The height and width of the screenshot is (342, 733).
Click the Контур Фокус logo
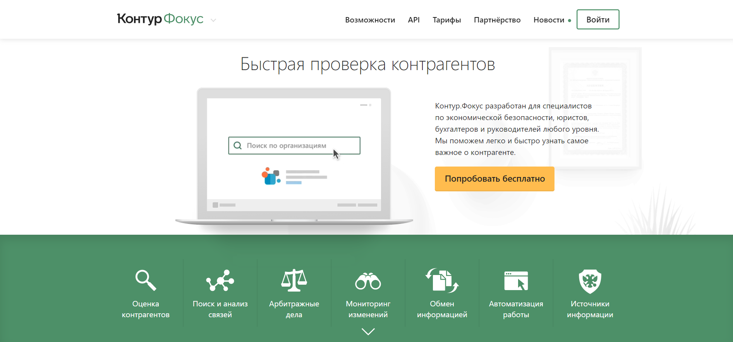point(160,19)
